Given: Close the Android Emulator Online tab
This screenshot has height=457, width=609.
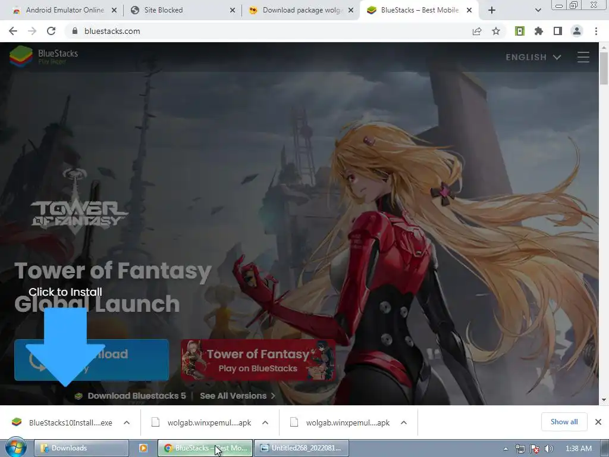Looking at the screenshot, I should point(114,11).
